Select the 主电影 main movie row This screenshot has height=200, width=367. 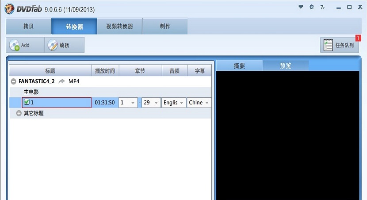[110, 92]
